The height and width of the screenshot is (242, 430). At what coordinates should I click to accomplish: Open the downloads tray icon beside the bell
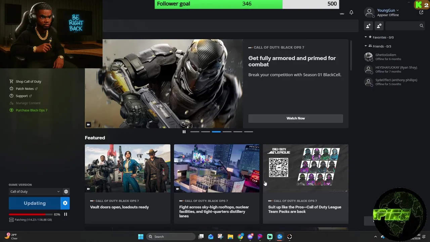coord(342,13)
